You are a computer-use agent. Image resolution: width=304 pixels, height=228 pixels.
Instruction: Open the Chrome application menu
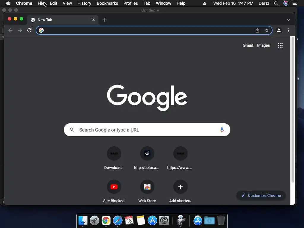click(24, 3)
